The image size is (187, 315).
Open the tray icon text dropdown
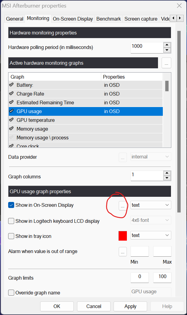[150, 235]
